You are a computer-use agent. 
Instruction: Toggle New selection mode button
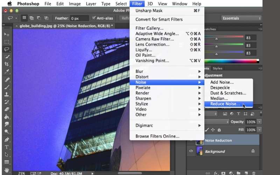[24, 18]
